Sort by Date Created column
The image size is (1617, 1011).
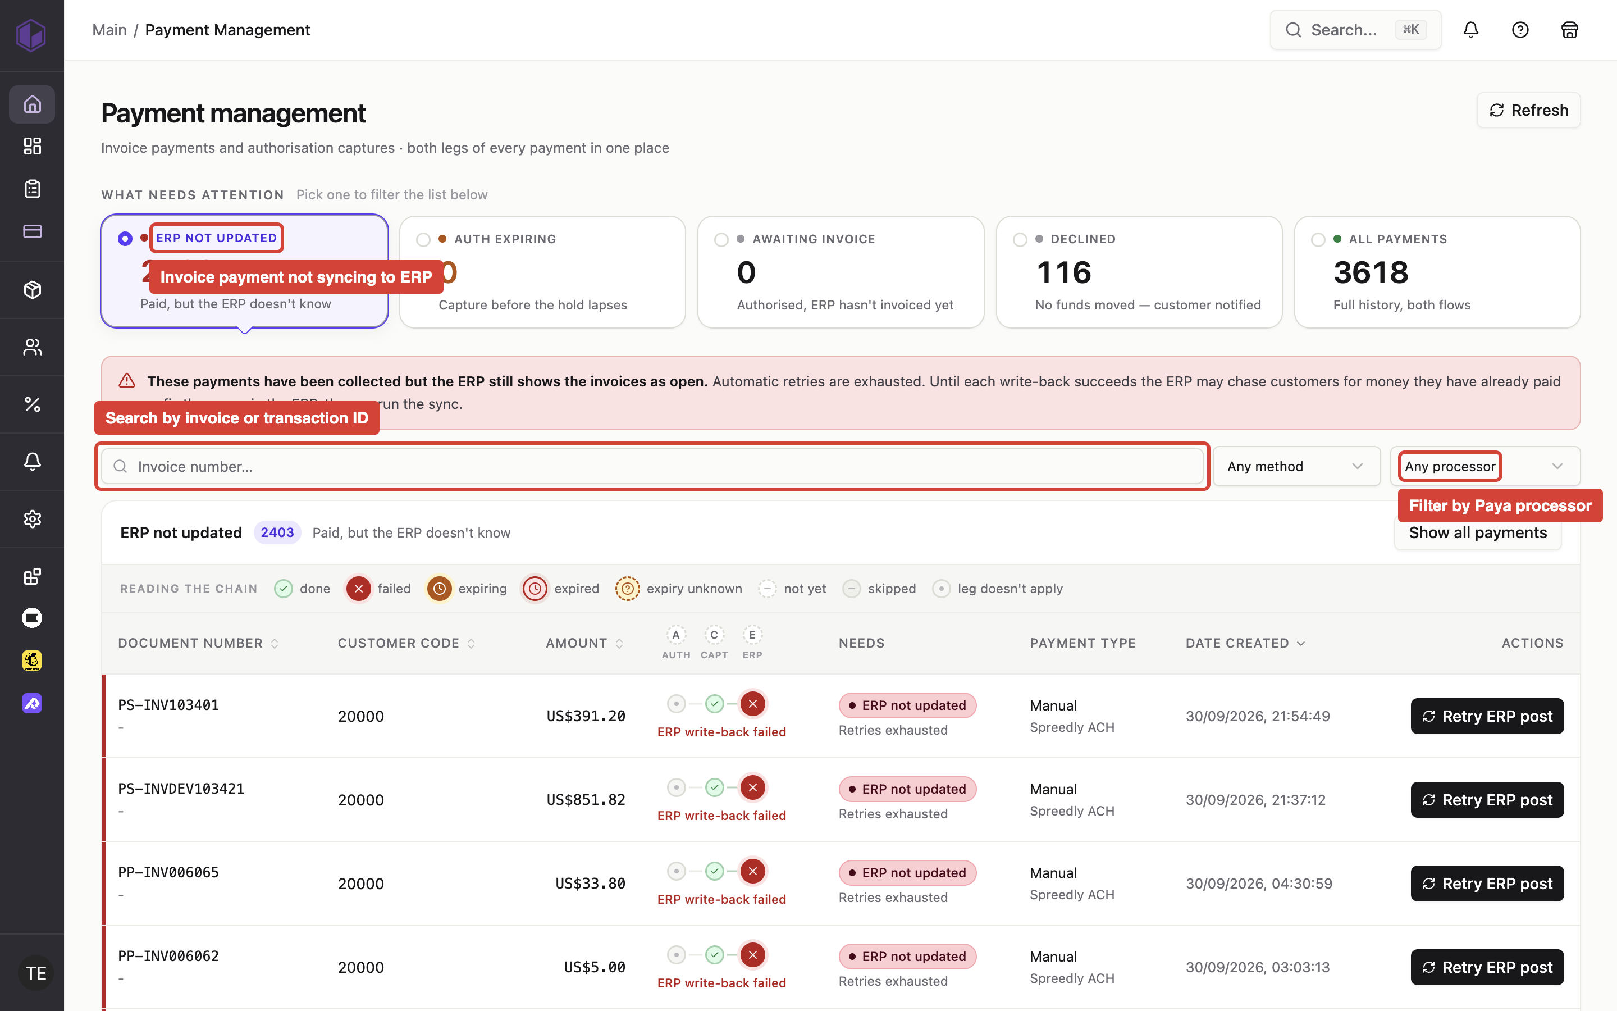click(1245, 643)
